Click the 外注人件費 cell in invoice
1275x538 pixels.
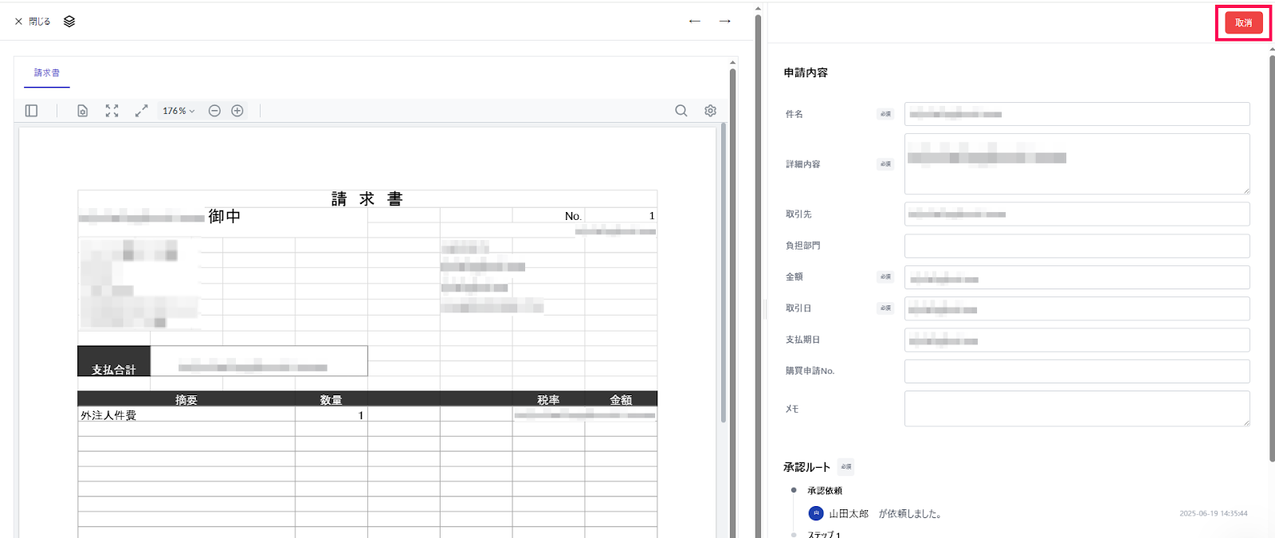click(108, 415)
